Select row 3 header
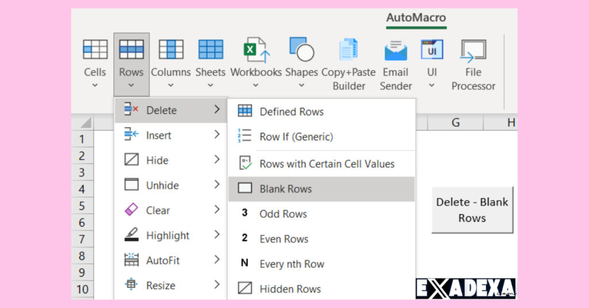 point(82,172)
